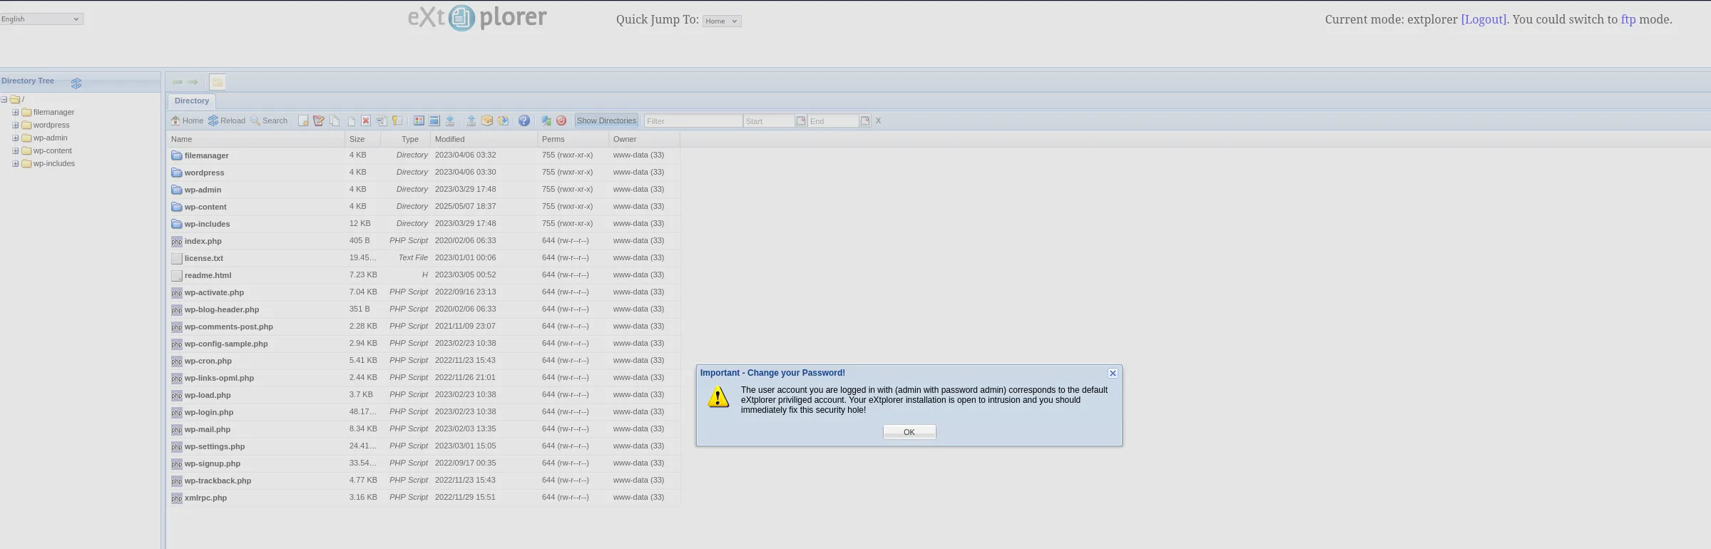Screen dimensions: 1711x549
Task: Click the Upload arrow icon in toolbar
Action: (471, 121)
